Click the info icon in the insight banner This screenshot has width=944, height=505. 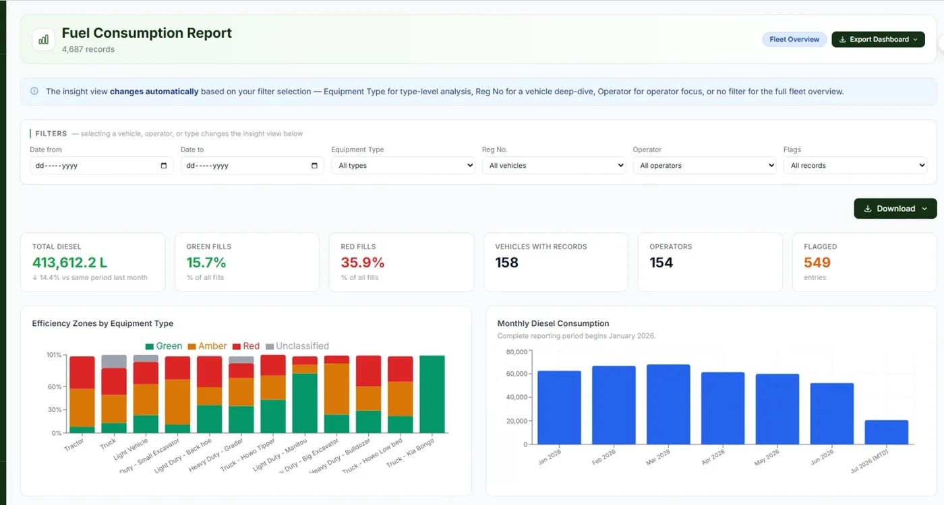tap(34, 91)
